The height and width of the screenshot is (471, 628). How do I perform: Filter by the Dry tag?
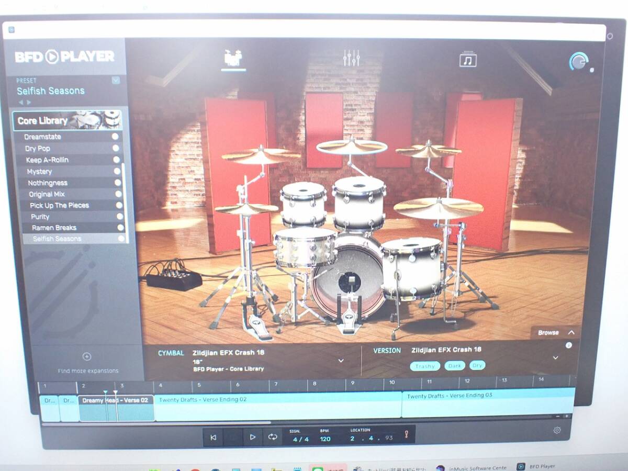pyautogui.click(x=477, y=365)
